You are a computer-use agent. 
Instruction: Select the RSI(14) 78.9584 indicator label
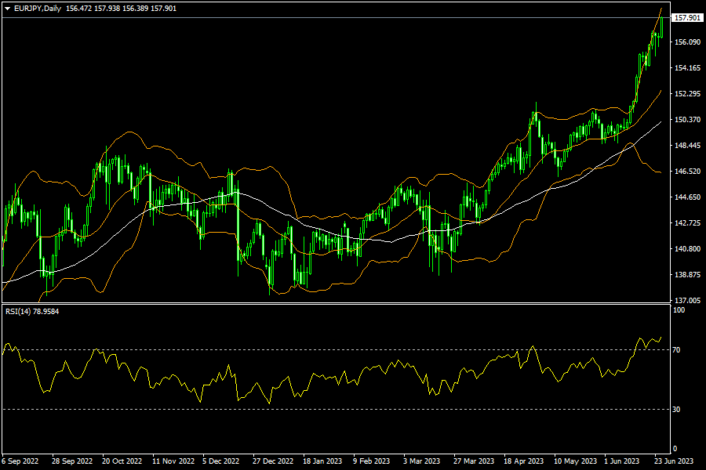pos(32,311)
